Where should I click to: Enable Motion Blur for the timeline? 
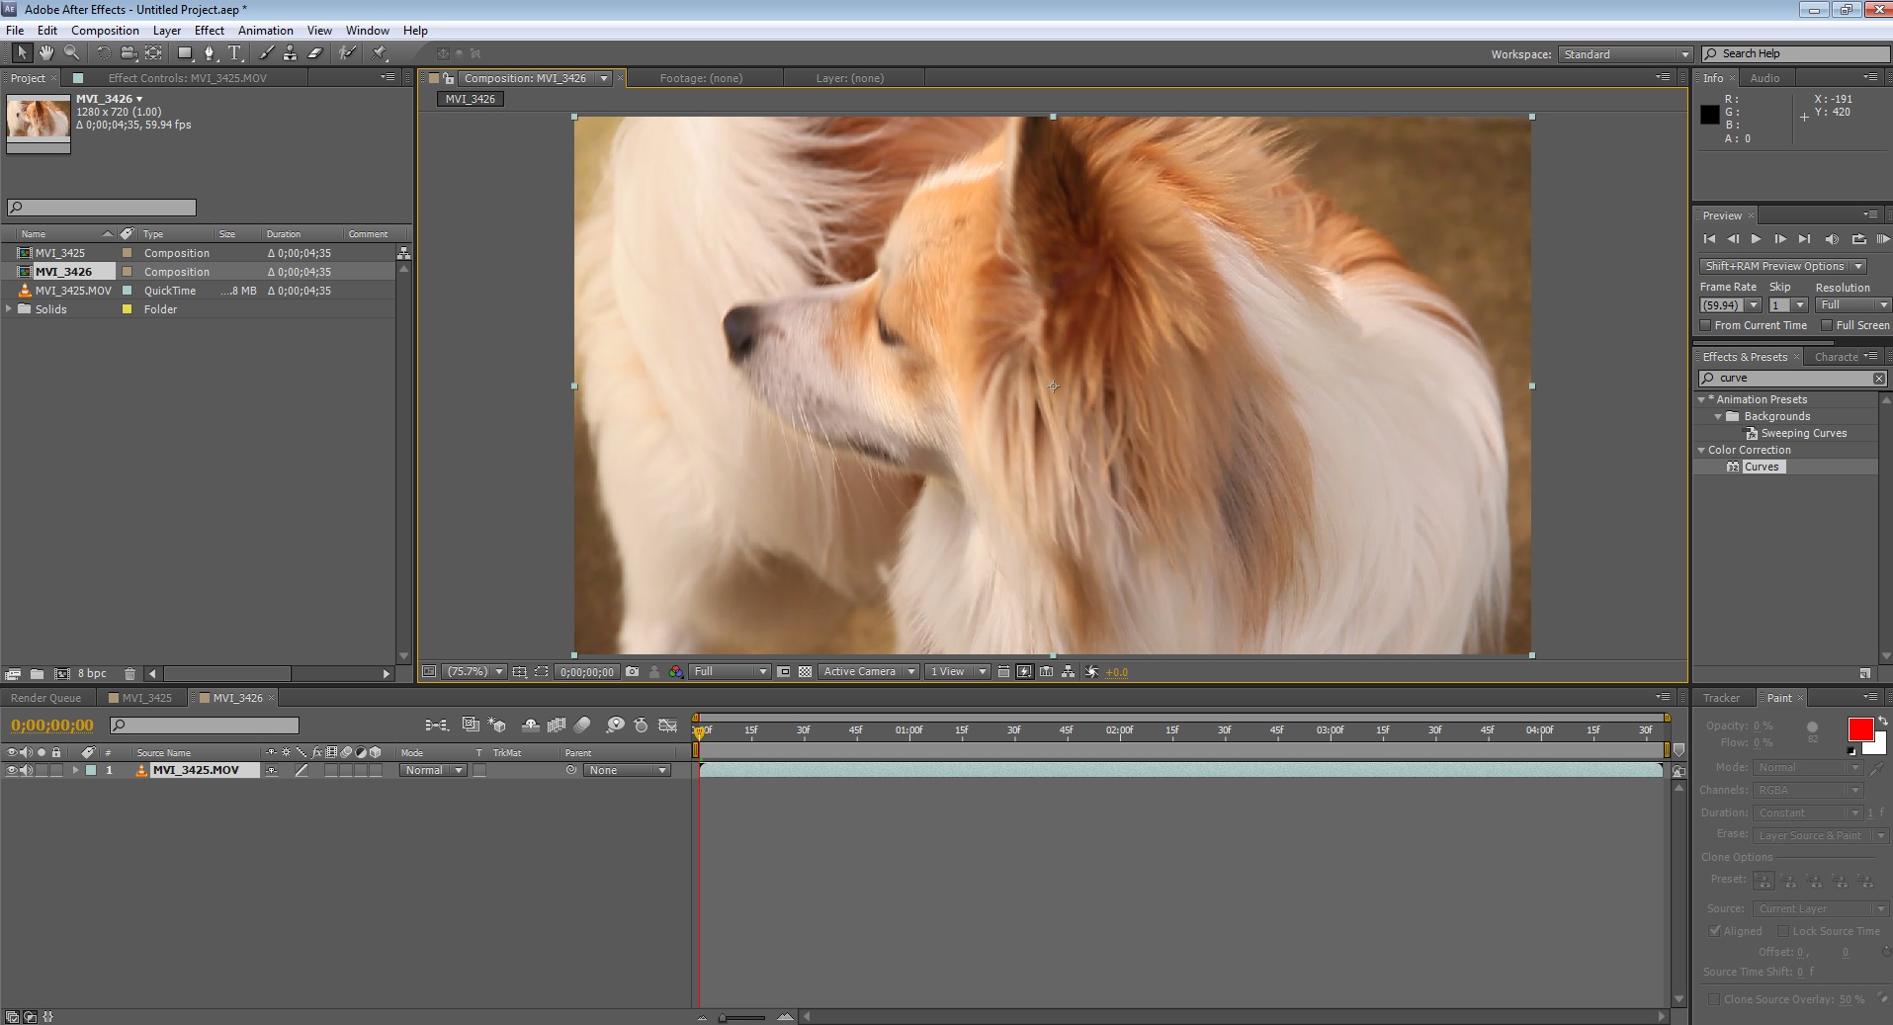click(582, 725)
